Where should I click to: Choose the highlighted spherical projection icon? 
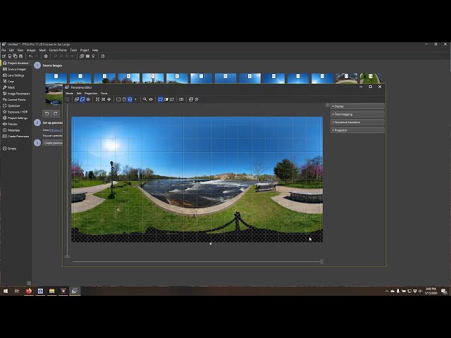pos(130,99)
